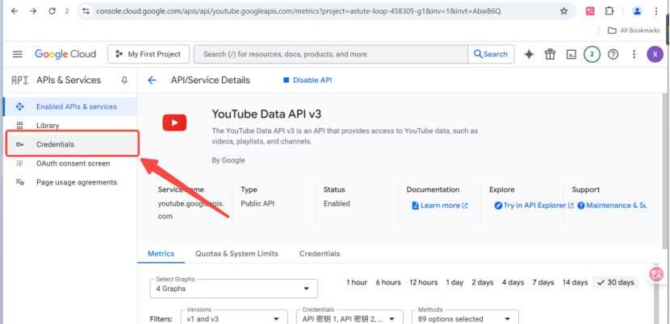670x324 pixels.
Task: Open the My First Project picker
Action: [x=149, y=54]
